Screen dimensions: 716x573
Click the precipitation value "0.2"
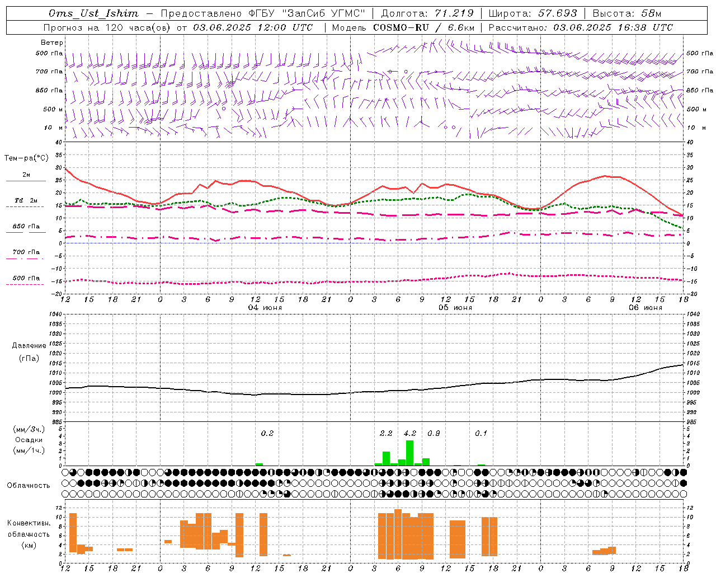tap(267, 433)
